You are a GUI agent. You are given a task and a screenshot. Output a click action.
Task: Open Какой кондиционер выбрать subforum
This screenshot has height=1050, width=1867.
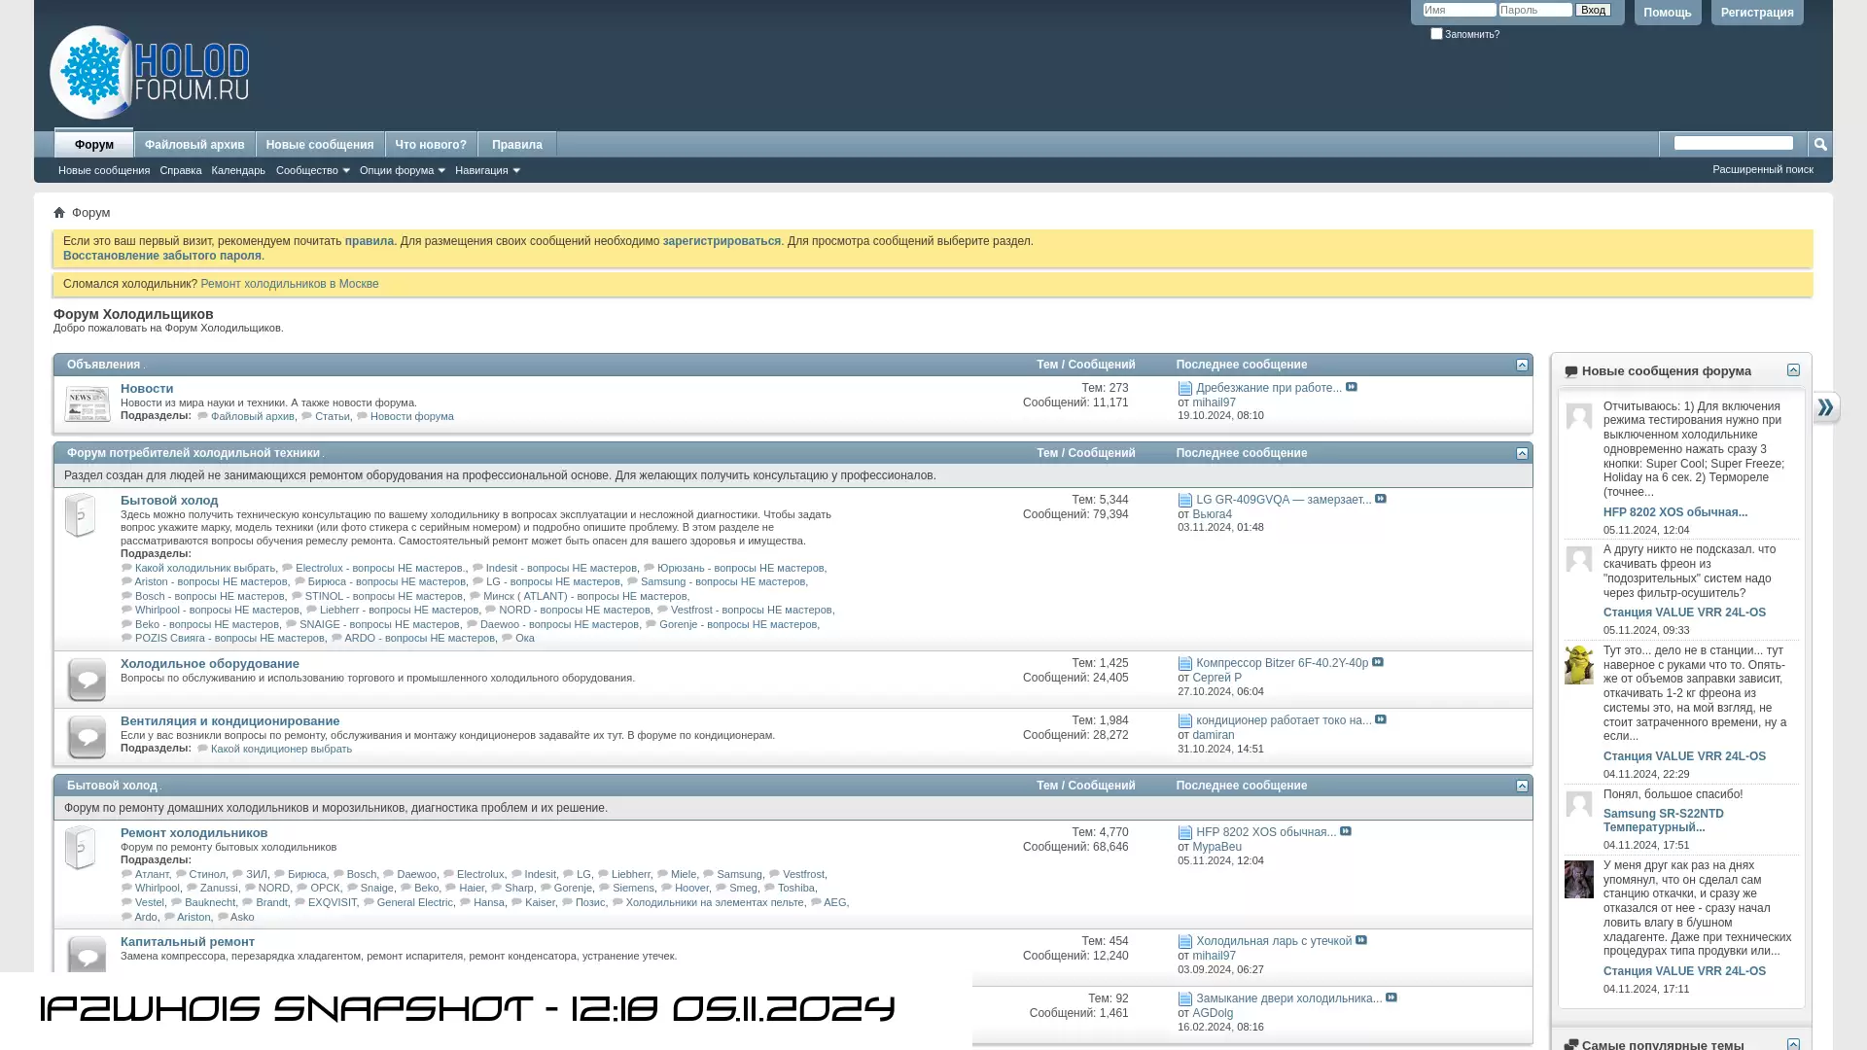tap(281, 749)
